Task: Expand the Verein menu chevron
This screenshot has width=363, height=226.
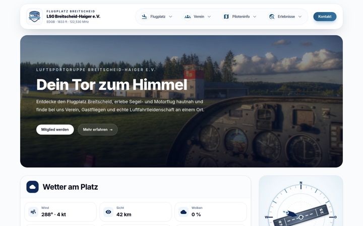Action: 209,17
